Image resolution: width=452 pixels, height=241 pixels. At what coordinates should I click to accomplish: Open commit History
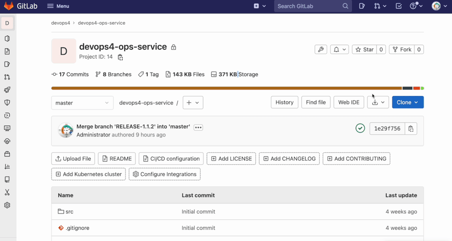click(285, 102)
